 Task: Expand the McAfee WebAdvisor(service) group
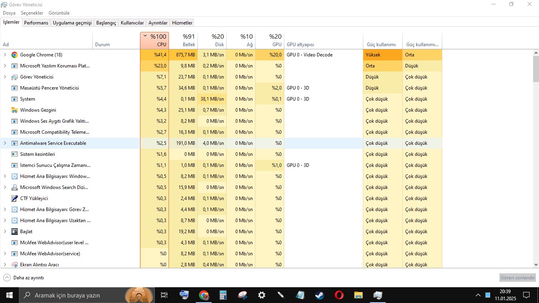[5, 254]
